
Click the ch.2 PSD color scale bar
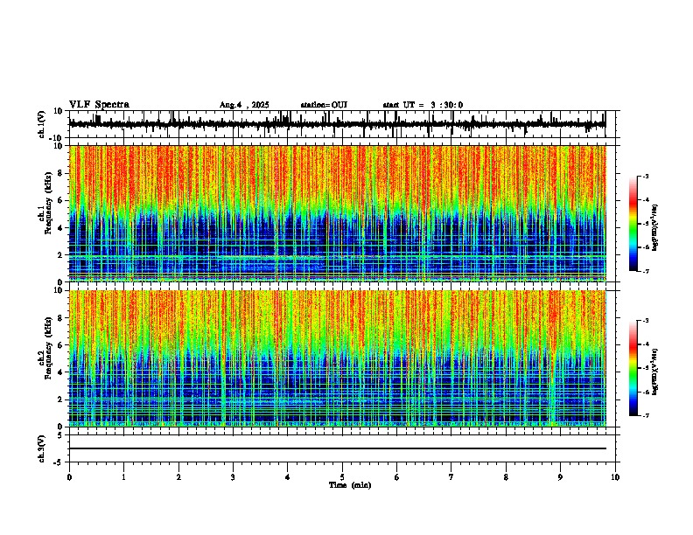[633, 368]
